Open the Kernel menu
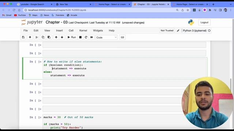Screen dimensions: 234x131 pos(83,31)
